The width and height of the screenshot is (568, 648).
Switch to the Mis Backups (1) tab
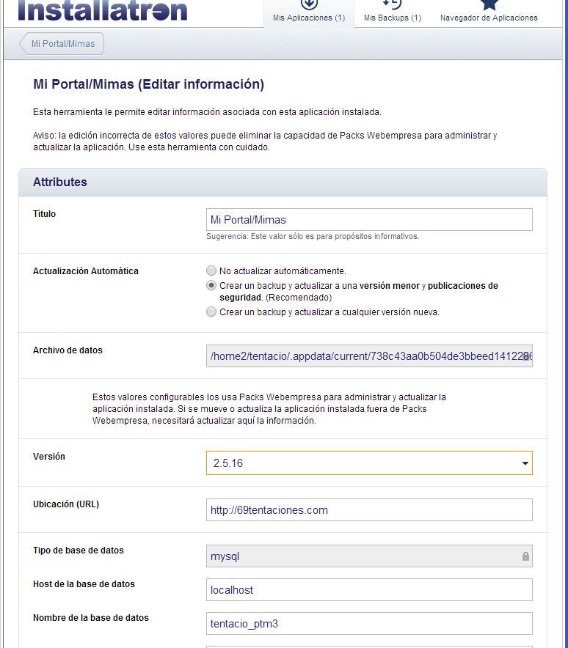click(392, 12)
